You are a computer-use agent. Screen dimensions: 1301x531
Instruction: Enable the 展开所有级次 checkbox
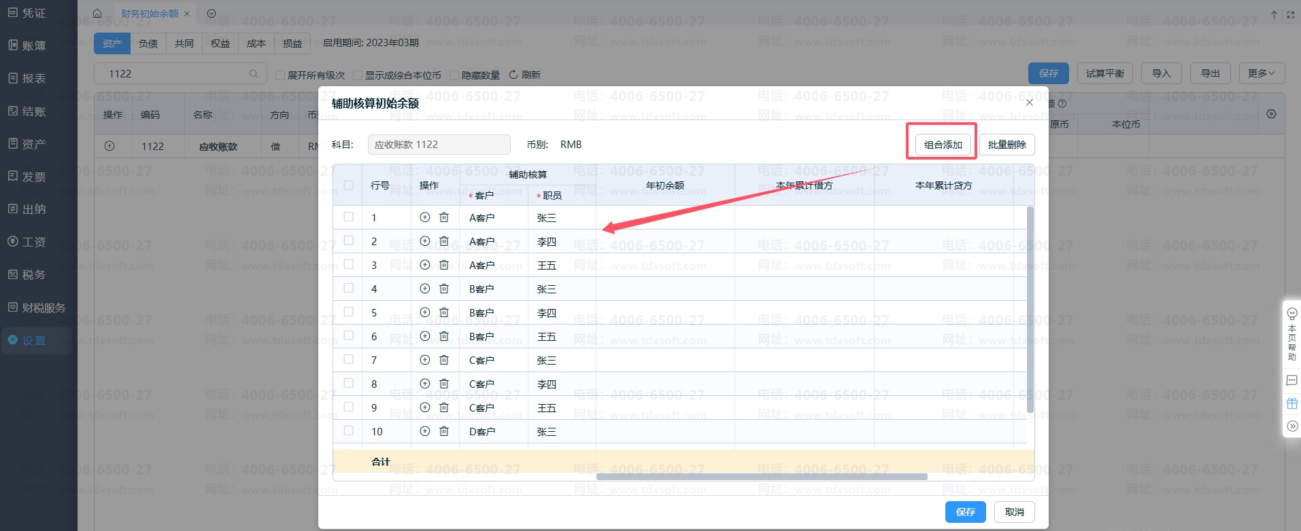coord(280,75)
